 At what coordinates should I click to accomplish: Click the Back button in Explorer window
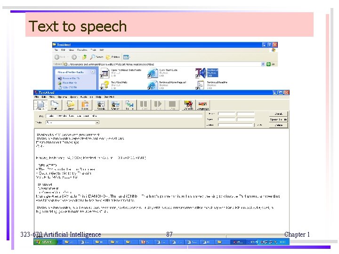pos(60,57)
